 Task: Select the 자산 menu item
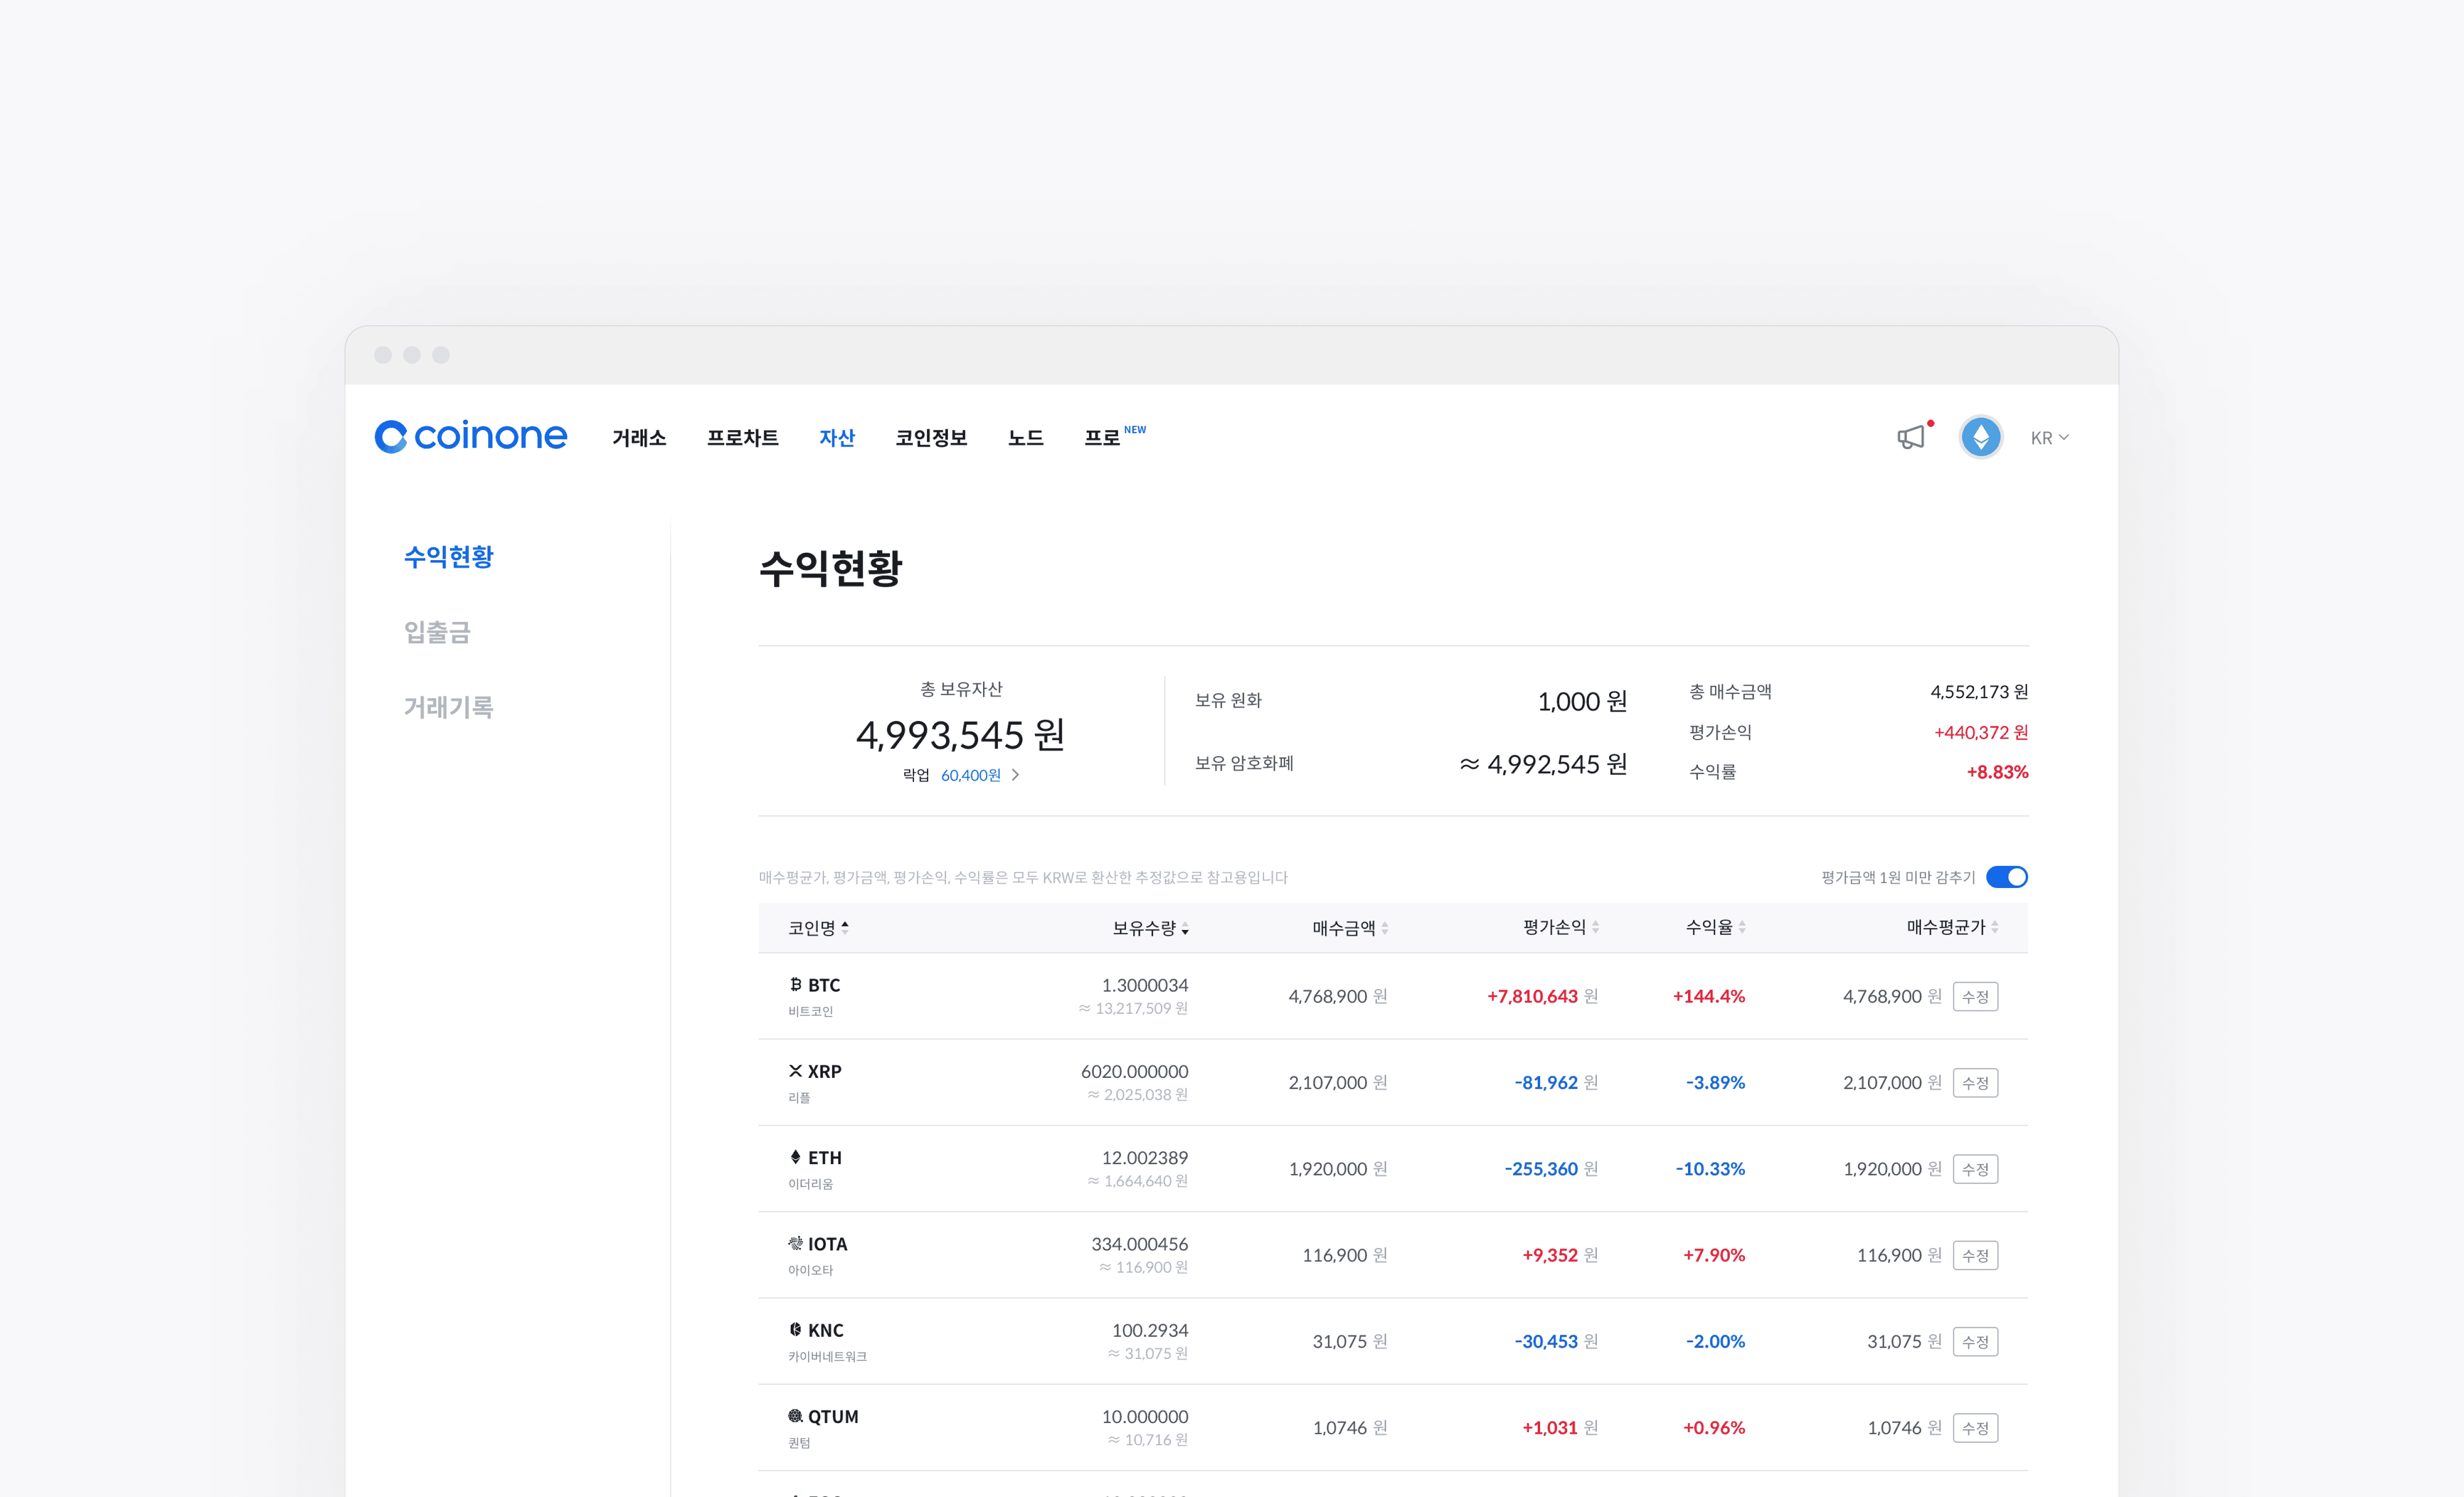pos(837,438)
